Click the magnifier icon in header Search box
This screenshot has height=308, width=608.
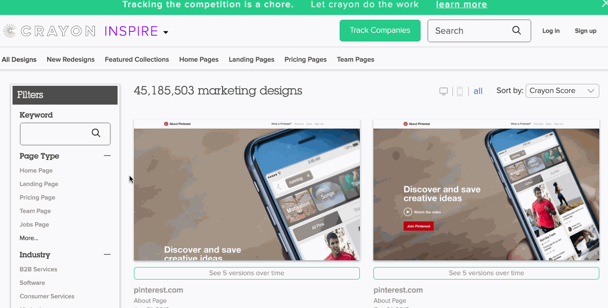516,30
